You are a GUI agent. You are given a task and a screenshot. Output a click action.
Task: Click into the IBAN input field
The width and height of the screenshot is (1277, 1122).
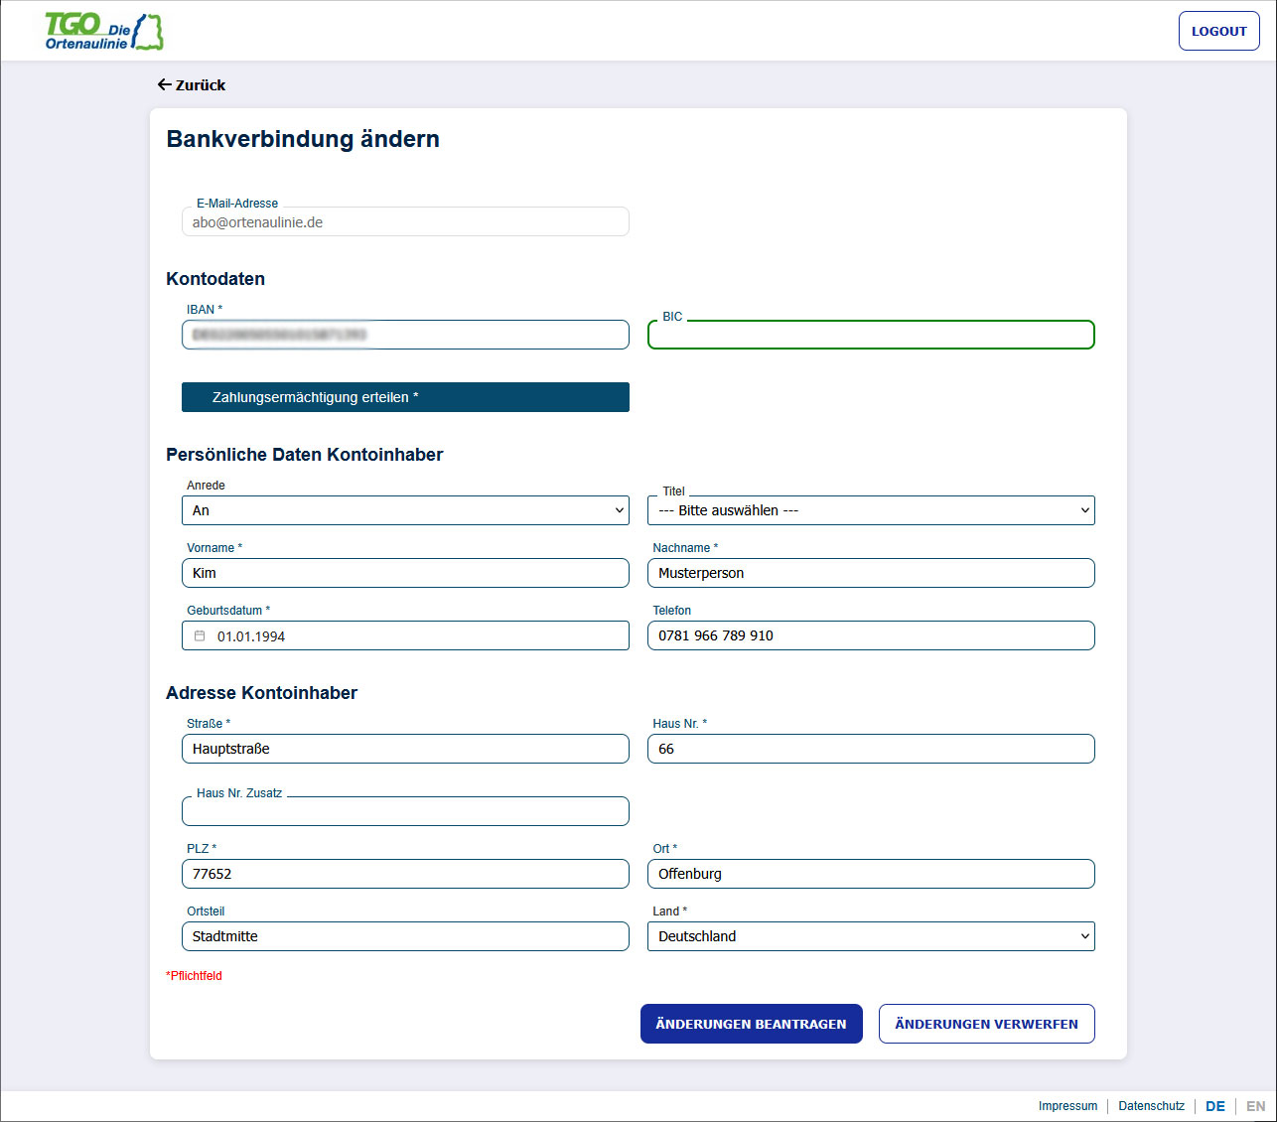click(x=405, y=335)
